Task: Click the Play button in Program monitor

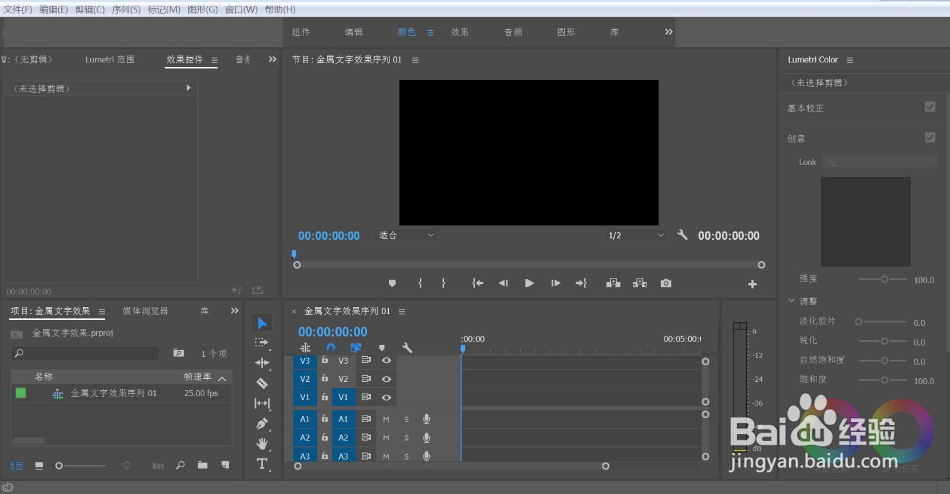Action: [529, 283]
